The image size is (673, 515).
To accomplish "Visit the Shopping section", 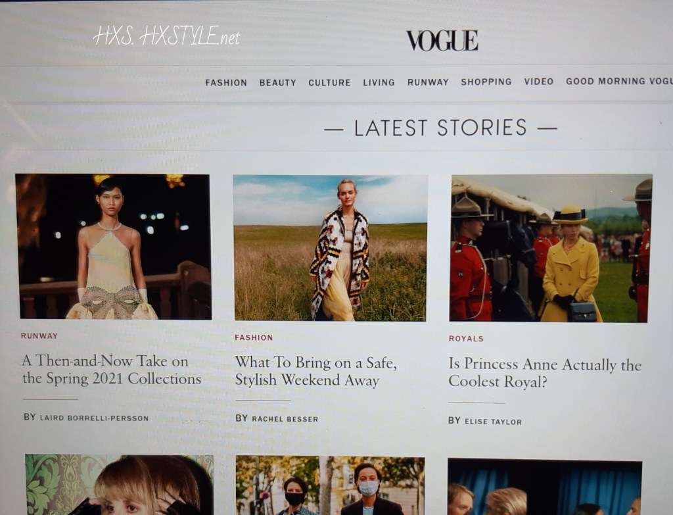I will click(x=486, y=81).
